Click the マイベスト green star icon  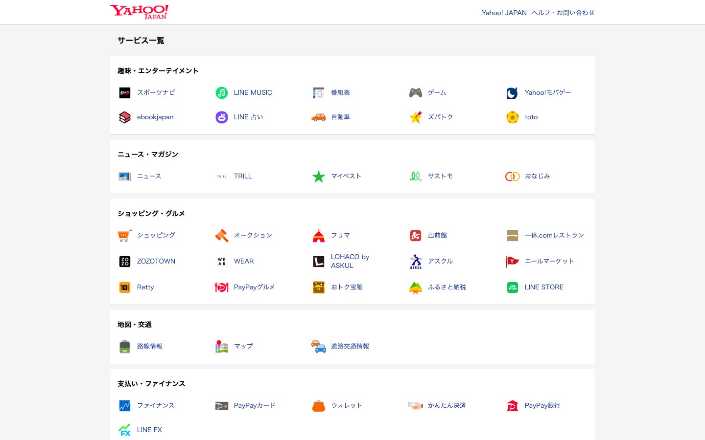[319, 176]
